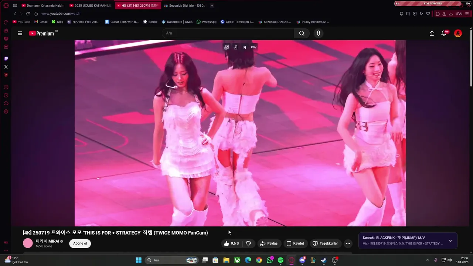Image resolution: width=473 pixels, height=266 pixels.
Task: Go back to previous page
Action: pyautogui.click(x=15, y=14)
